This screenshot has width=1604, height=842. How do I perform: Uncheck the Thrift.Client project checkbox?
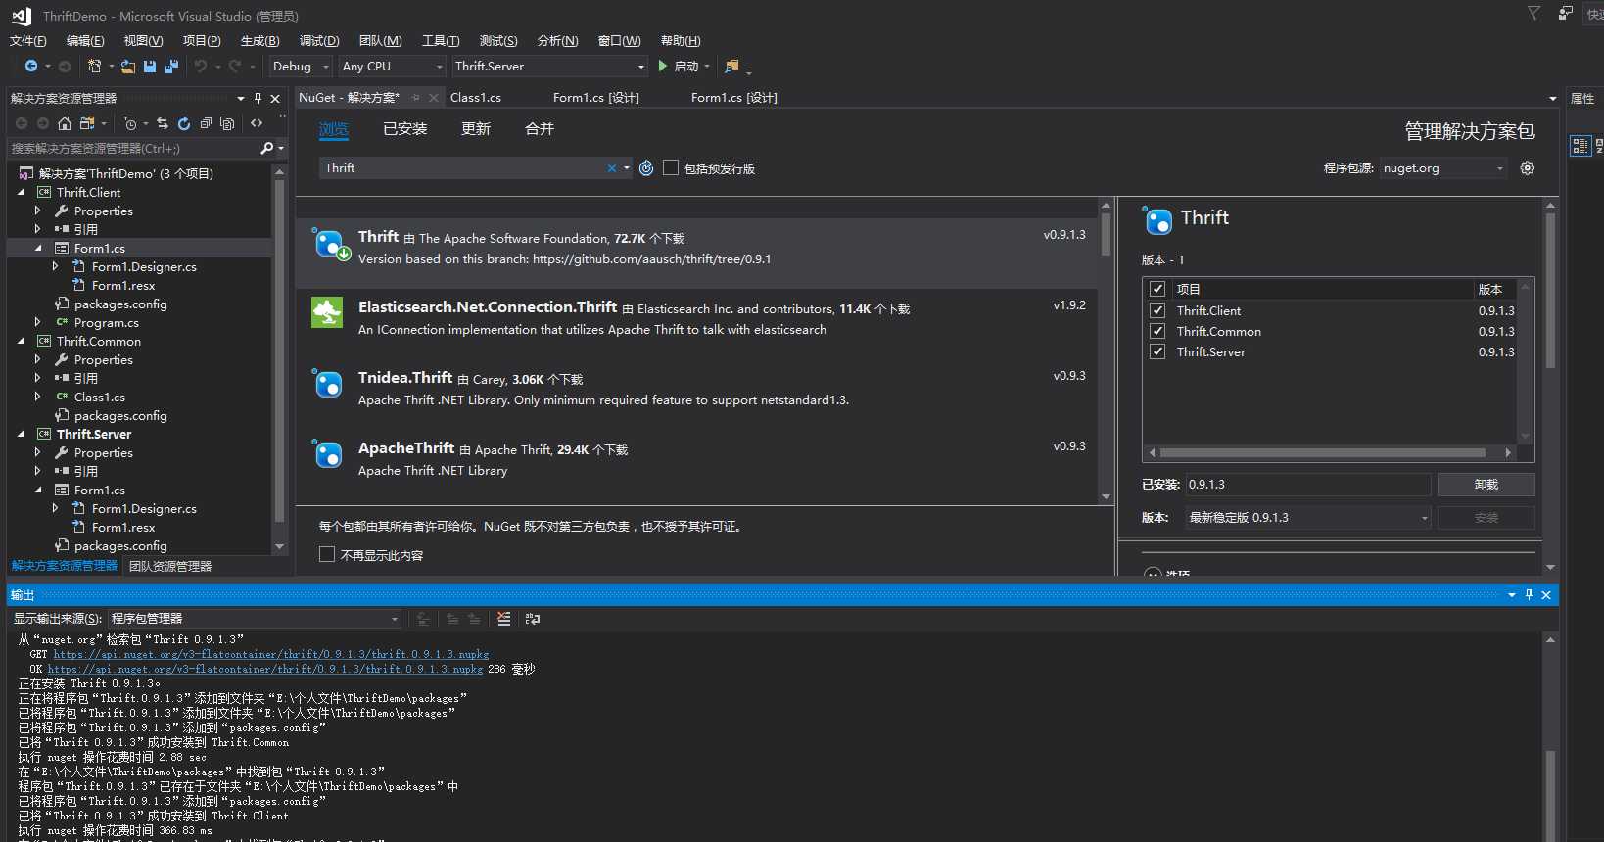[x=1157, y=310]
